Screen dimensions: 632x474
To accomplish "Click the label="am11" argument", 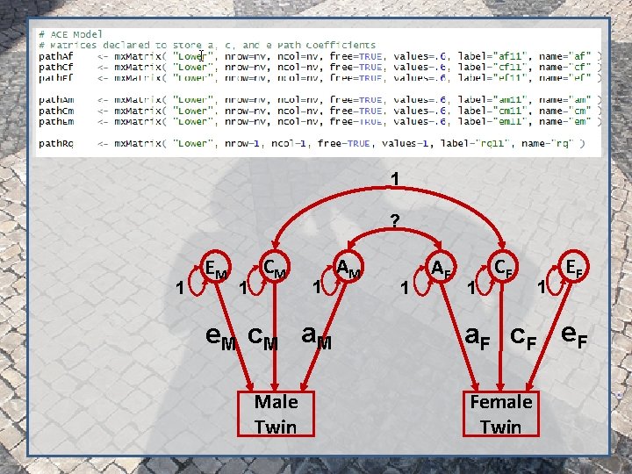I will tap(492, 100).
